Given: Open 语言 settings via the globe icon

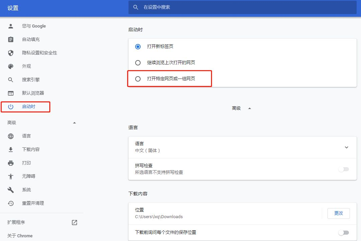Looking at the screenshot, I should [10, 136].
